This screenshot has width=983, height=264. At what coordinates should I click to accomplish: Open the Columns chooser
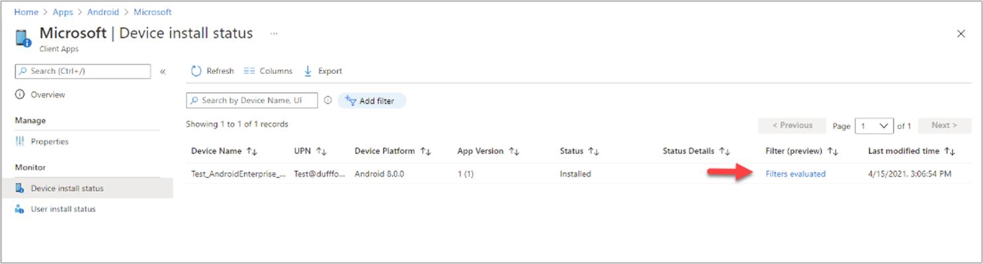[x=268, y=71]
